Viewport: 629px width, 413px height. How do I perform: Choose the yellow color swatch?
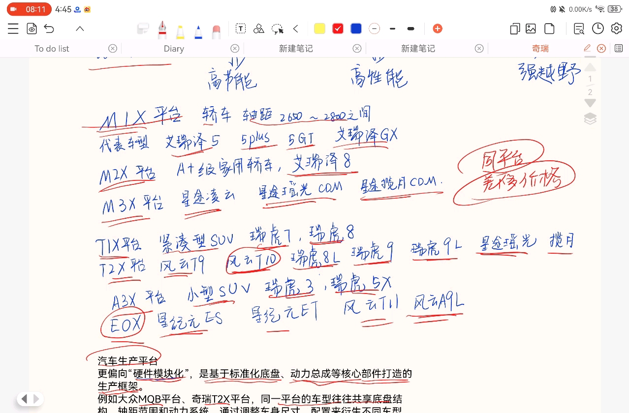click(x=319, y=29)
